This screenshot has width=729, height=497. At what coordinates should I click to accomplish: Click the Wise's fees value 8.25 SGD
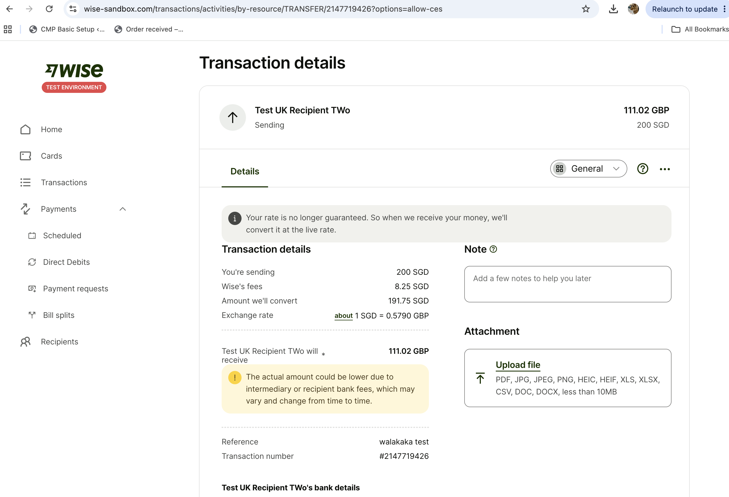click(411, 286)
